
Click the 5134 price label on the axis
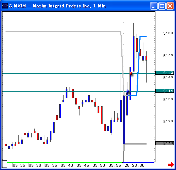tap(165, 91)
